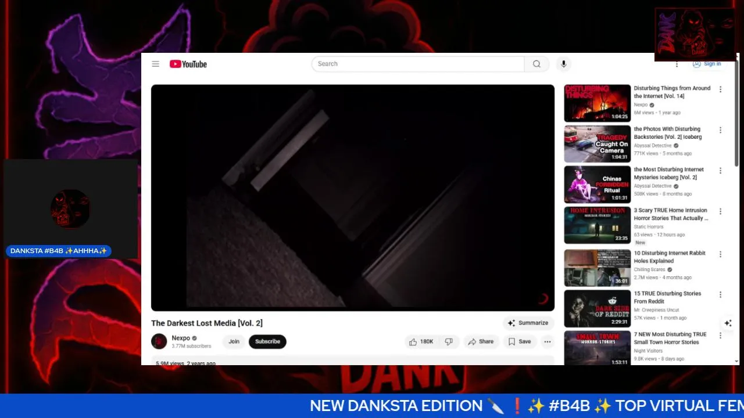Open more actions ellipsis beside Save

tap(548, 341)
